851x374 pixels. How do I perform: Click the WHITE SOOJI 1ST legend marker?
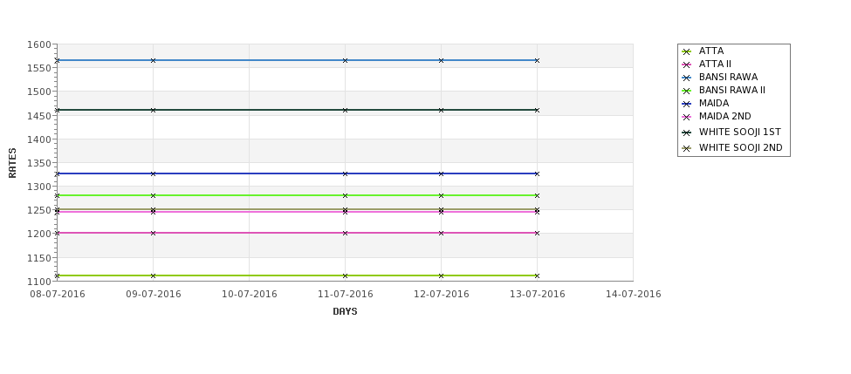(687, 133)
